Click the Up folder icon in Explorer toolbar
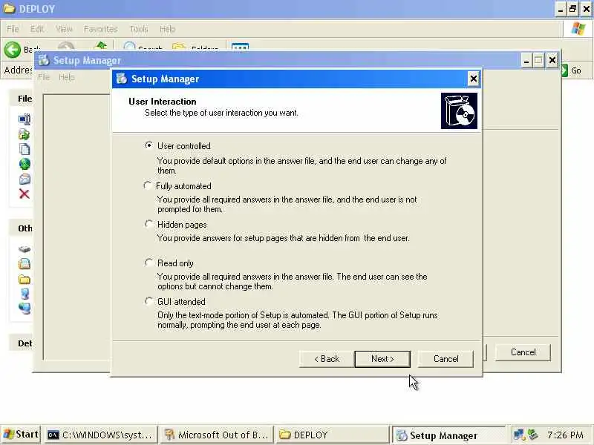This screenshot has height=445, width=594. [x=101, y=46]
